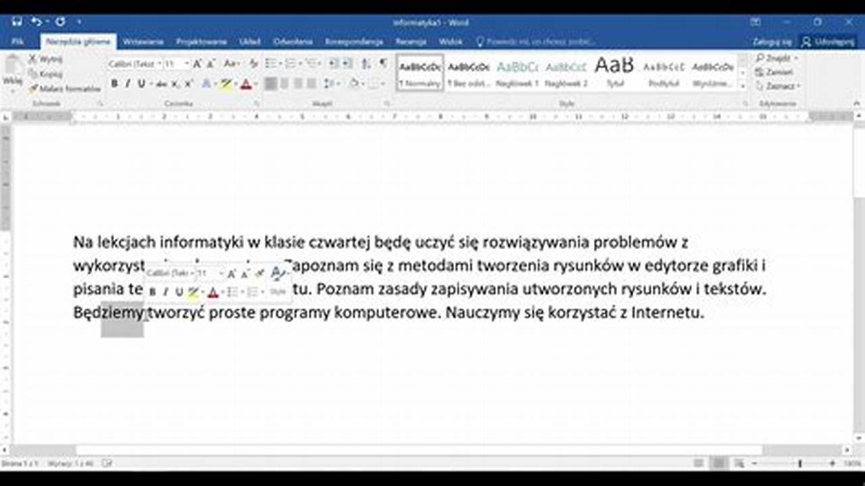Open line spacing dropdown
This screenshot has width=865, height=486.
(332, 84)
